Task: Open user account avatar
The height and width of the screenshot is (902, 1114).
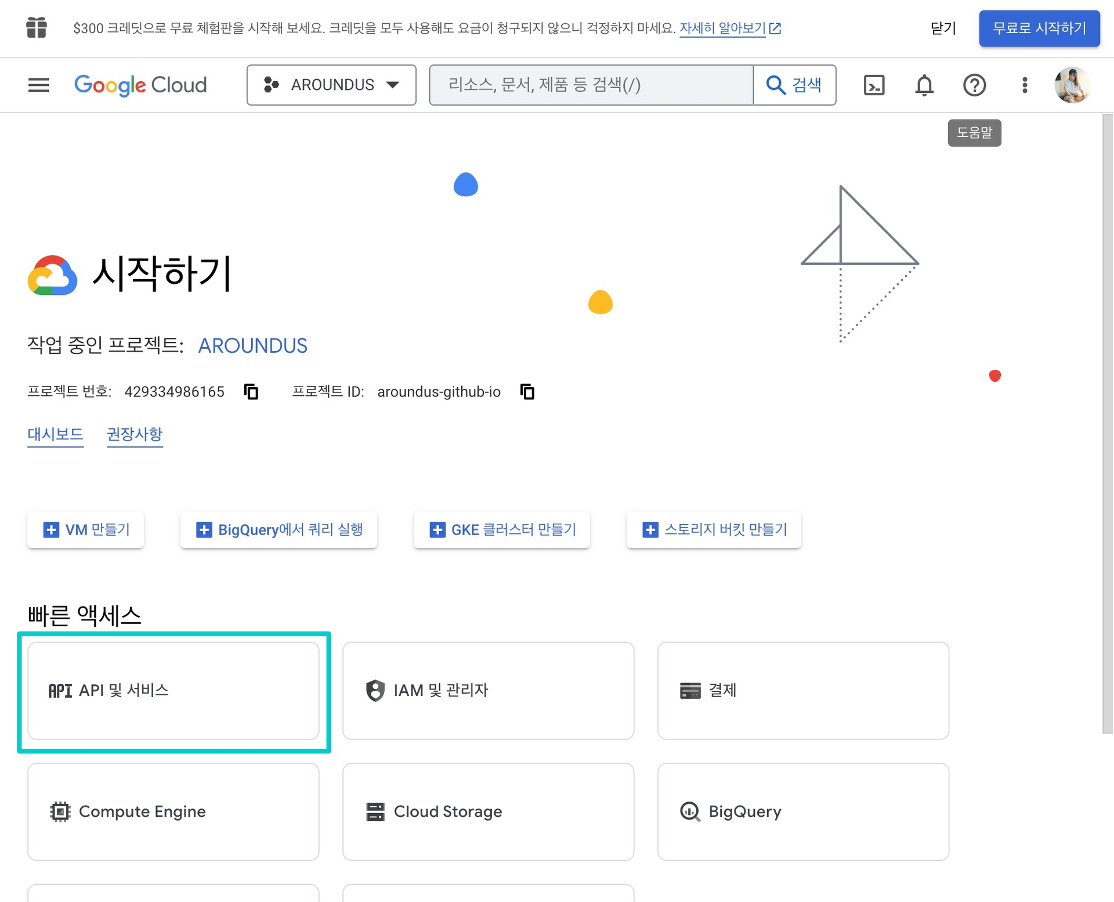Action: pyautogui.click(x=1072, y=85)
